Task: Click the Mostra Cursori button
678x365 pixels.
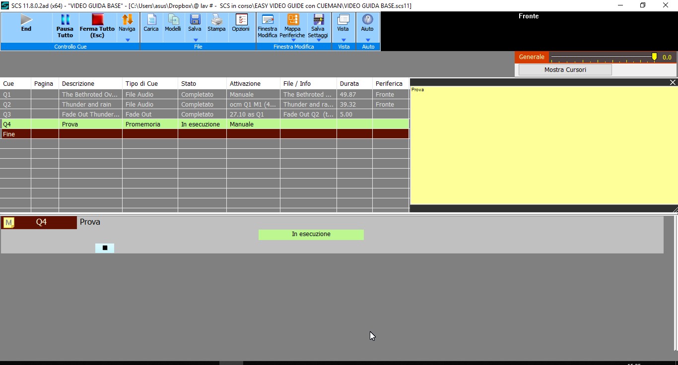Action: tap(565, 70)
